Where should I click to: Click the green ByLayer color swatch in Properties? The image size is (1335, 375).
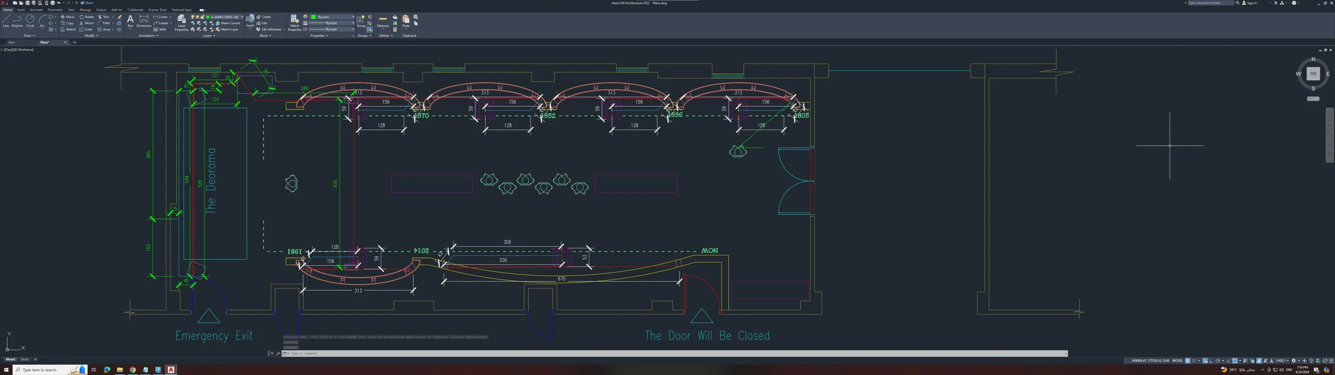313,17
